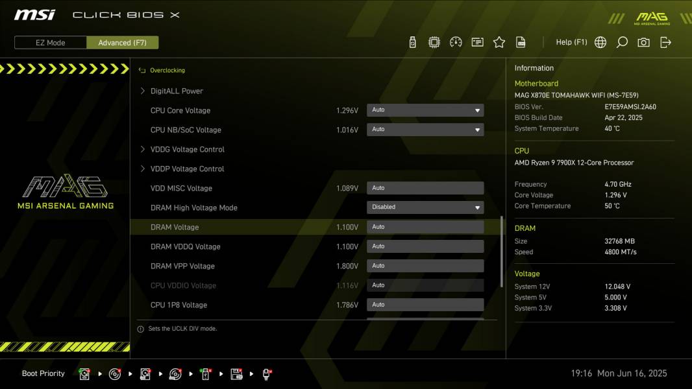The image size is (692, 389).
Task: Switch to Advanced (F7) mode
Action: pyautogui.click(x=122, y=42)
